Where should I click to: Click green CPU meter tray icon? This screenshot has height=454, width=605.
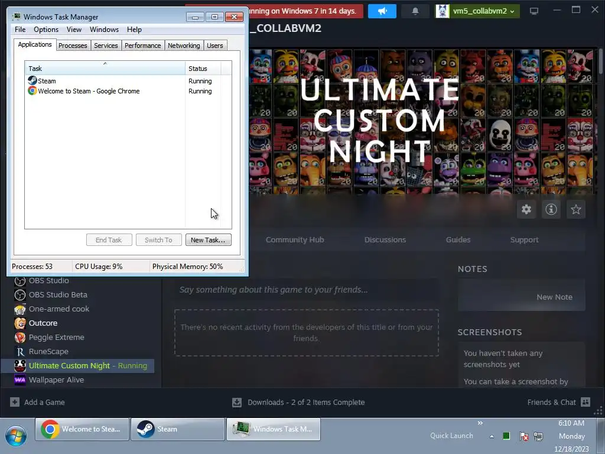tap(506, 436)
